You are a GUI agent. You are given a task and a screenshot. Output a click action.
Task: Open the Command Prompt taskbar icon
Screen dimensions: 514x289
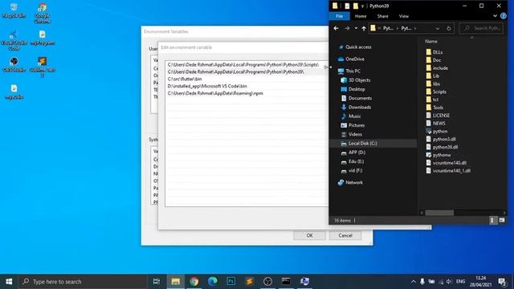click(x=286, y=282)
